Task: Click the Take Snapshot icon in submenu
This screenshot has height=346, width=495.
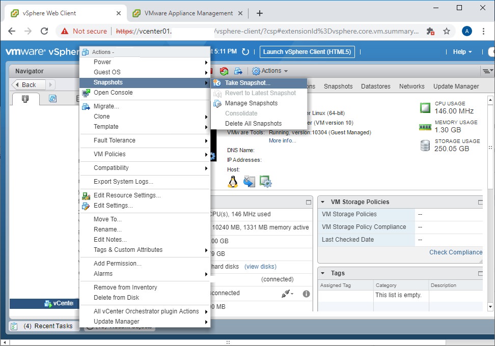Action: coord(217,82)
